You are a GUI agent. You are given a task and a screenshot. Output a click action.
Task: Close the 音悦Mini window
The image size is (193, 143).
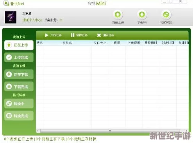[x=180, y=2]
